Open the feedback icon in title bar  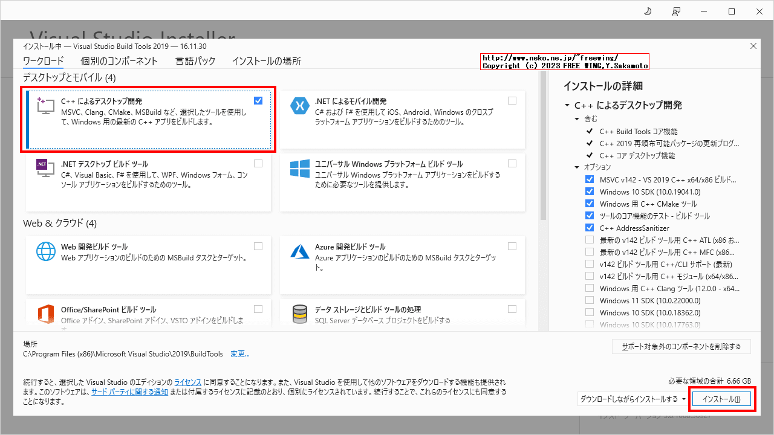[676, 11]
